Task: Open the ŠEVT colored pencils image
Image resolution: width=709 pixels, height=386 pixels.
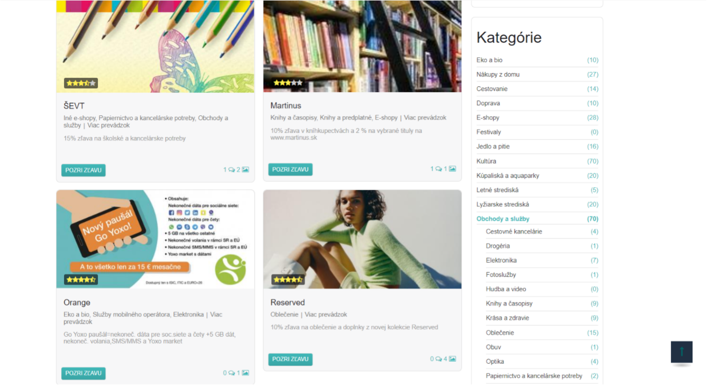Action: pyautogui.click(x=155, y=47)
